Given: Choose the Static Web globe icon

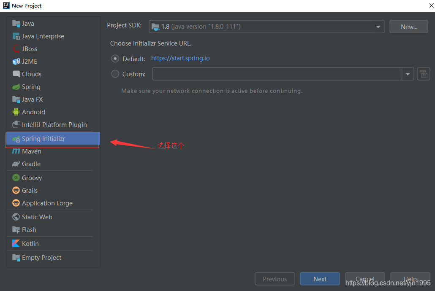Looking at the screenshot, I should click(x=16, y=217).
